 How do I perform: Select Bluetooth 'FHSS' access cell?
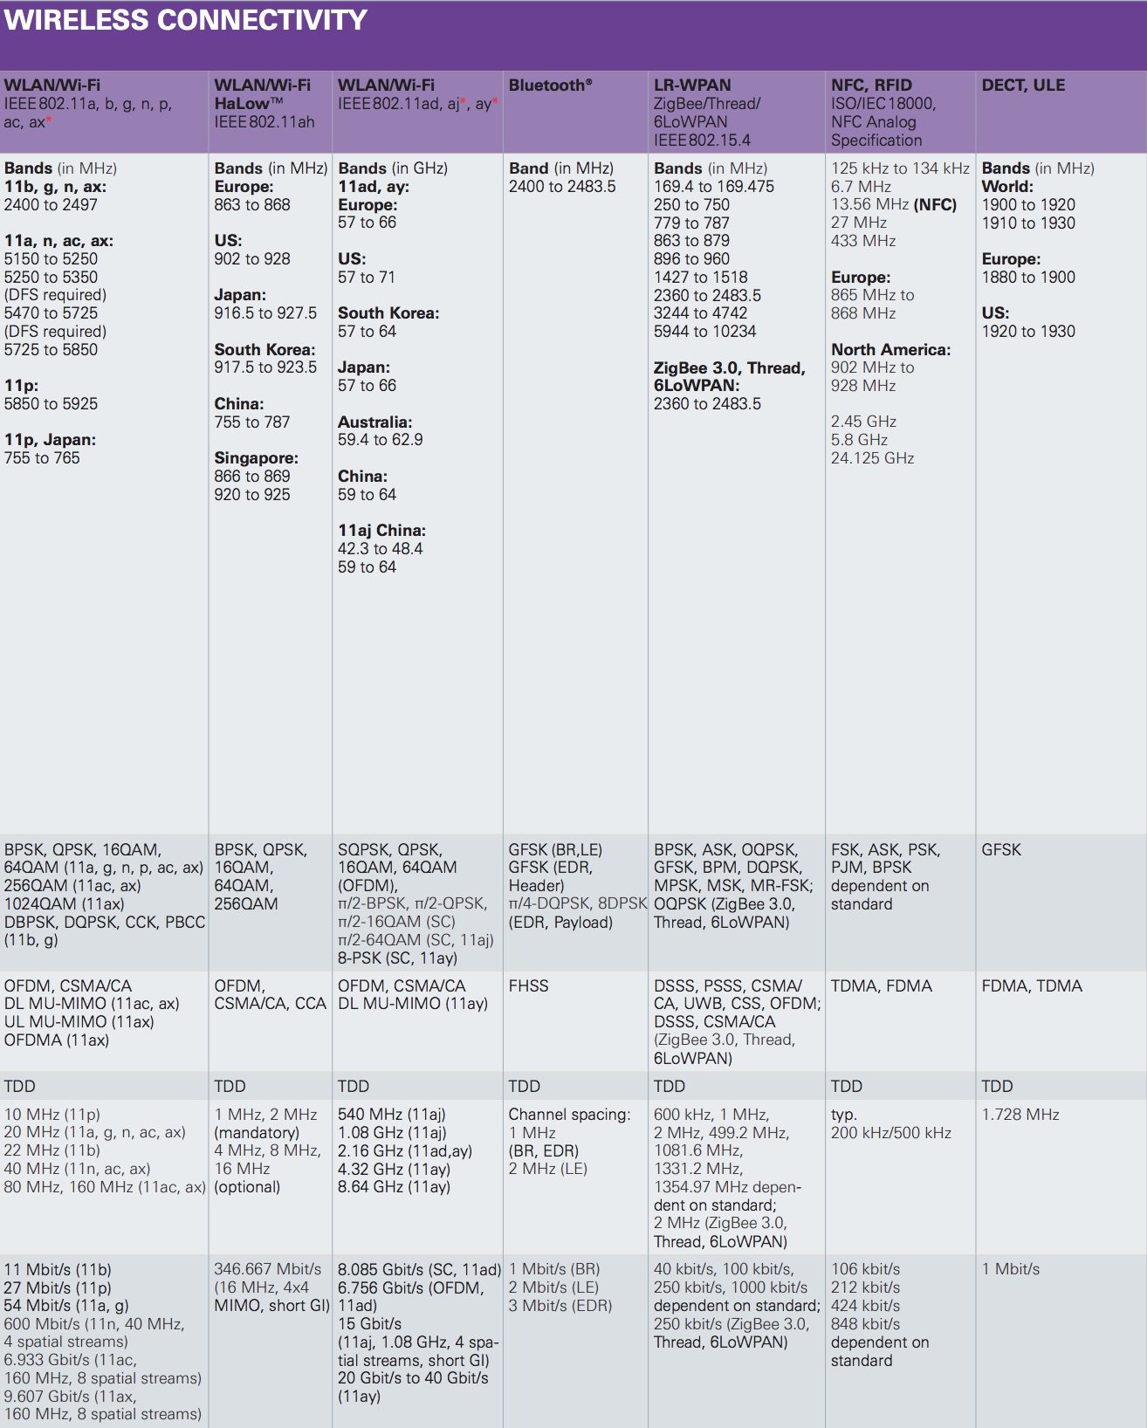point(529,986)
